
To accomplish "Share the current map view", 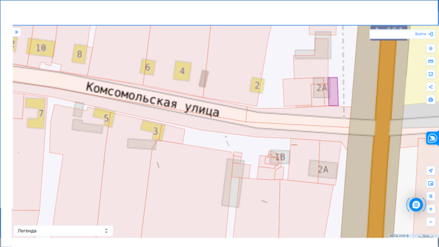I will click(x=431, y=87).
